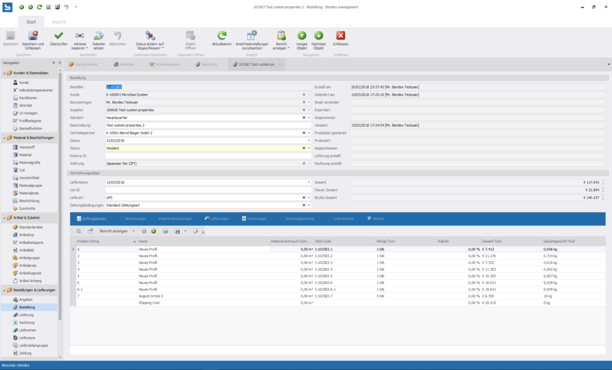Click the Speichern und Schliessen ribbon icon
Screen dimensions: 612x370
click(x=33, y=36)
